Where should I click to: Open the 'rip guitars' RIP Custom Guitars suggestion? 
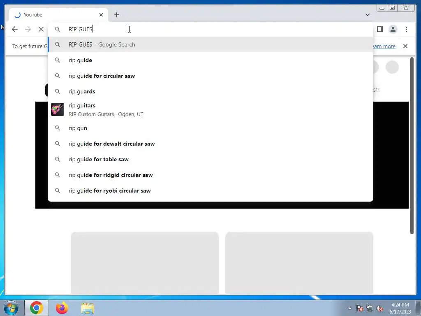pos(210,109)
